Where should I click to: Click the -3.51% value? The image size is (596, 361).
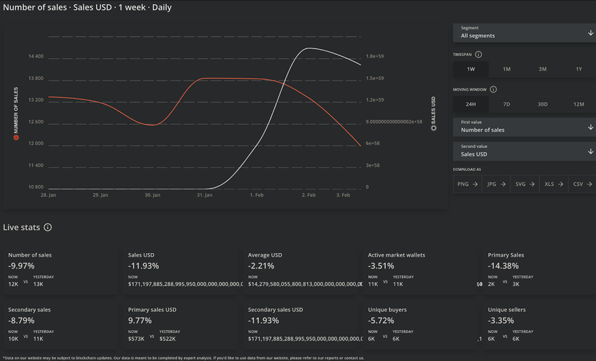coord(381,266)
